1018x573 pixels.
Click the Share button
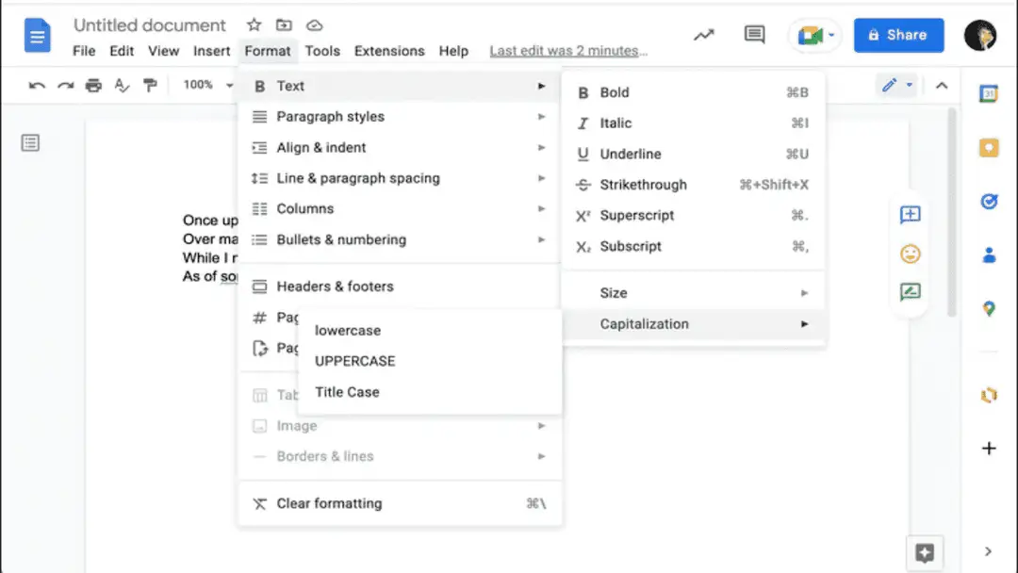[x=898, y=35]
